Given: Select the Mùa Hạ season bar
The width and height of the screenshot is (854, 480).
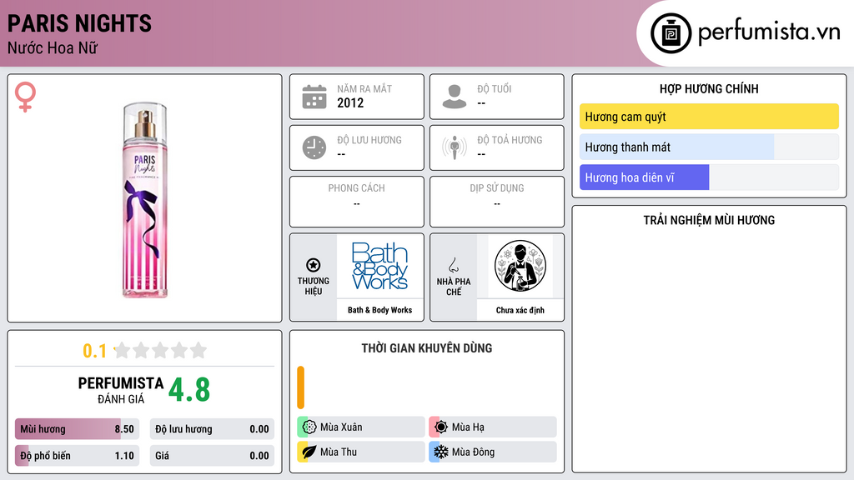Looking at the screenshot, I should [493, 427].
